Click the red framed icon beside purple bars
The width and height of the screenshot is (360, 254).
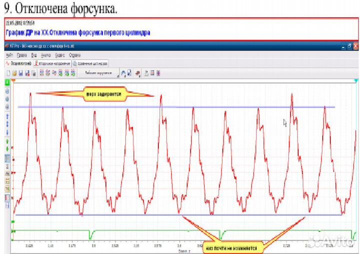click(x=152, y=73)
